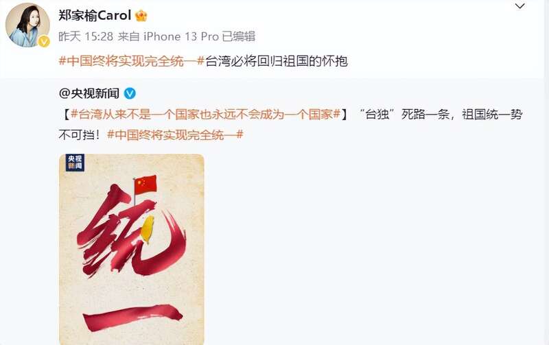
Task: Click the red national flag in poster
Action: [x=145, y=185]
